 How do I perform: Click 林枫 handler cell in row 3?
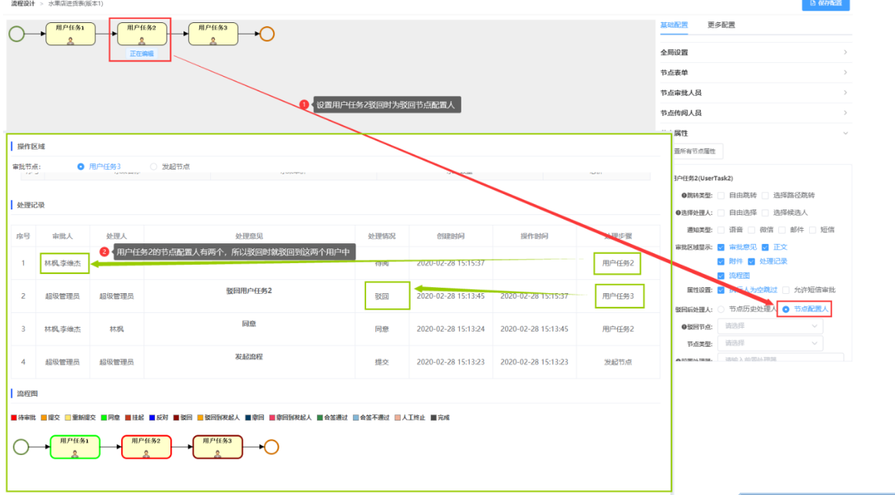click(117, 329)
